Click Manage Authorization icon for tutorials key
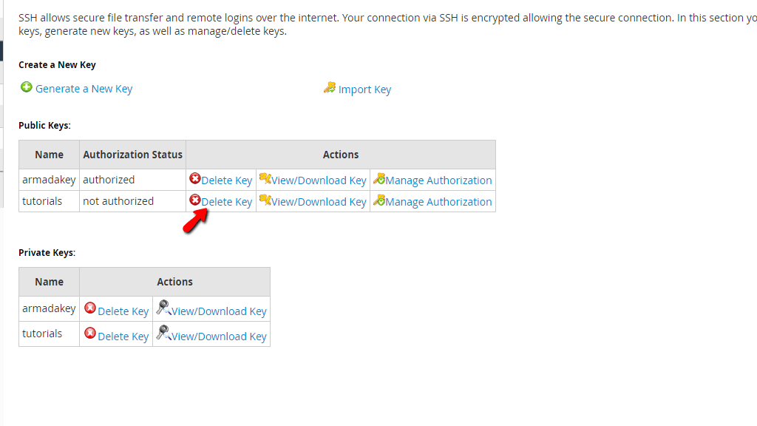 [x=379, y=200]
